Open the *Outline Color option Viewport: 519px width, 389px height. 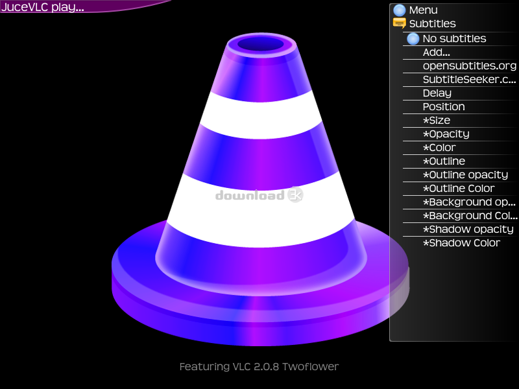(x=461, y=188)
